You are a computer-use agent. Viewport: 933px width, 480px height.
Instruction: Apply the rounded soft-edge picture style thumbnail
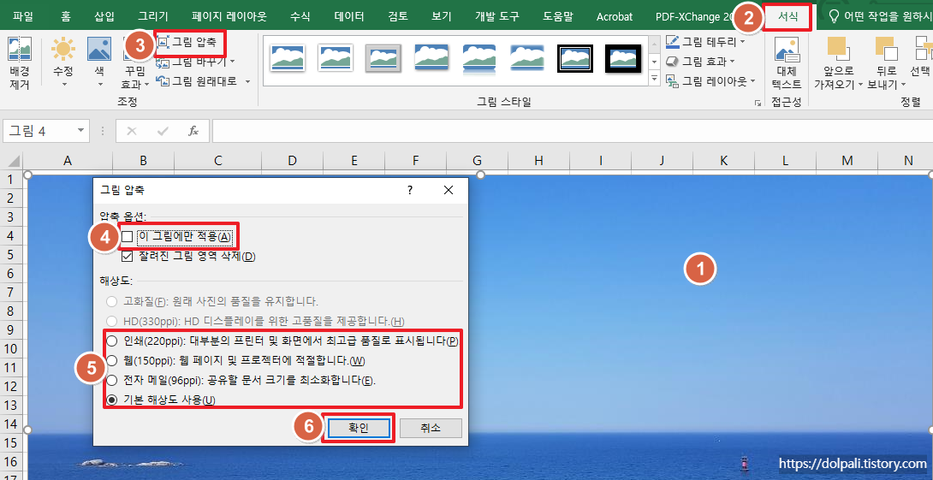[431, 58]
